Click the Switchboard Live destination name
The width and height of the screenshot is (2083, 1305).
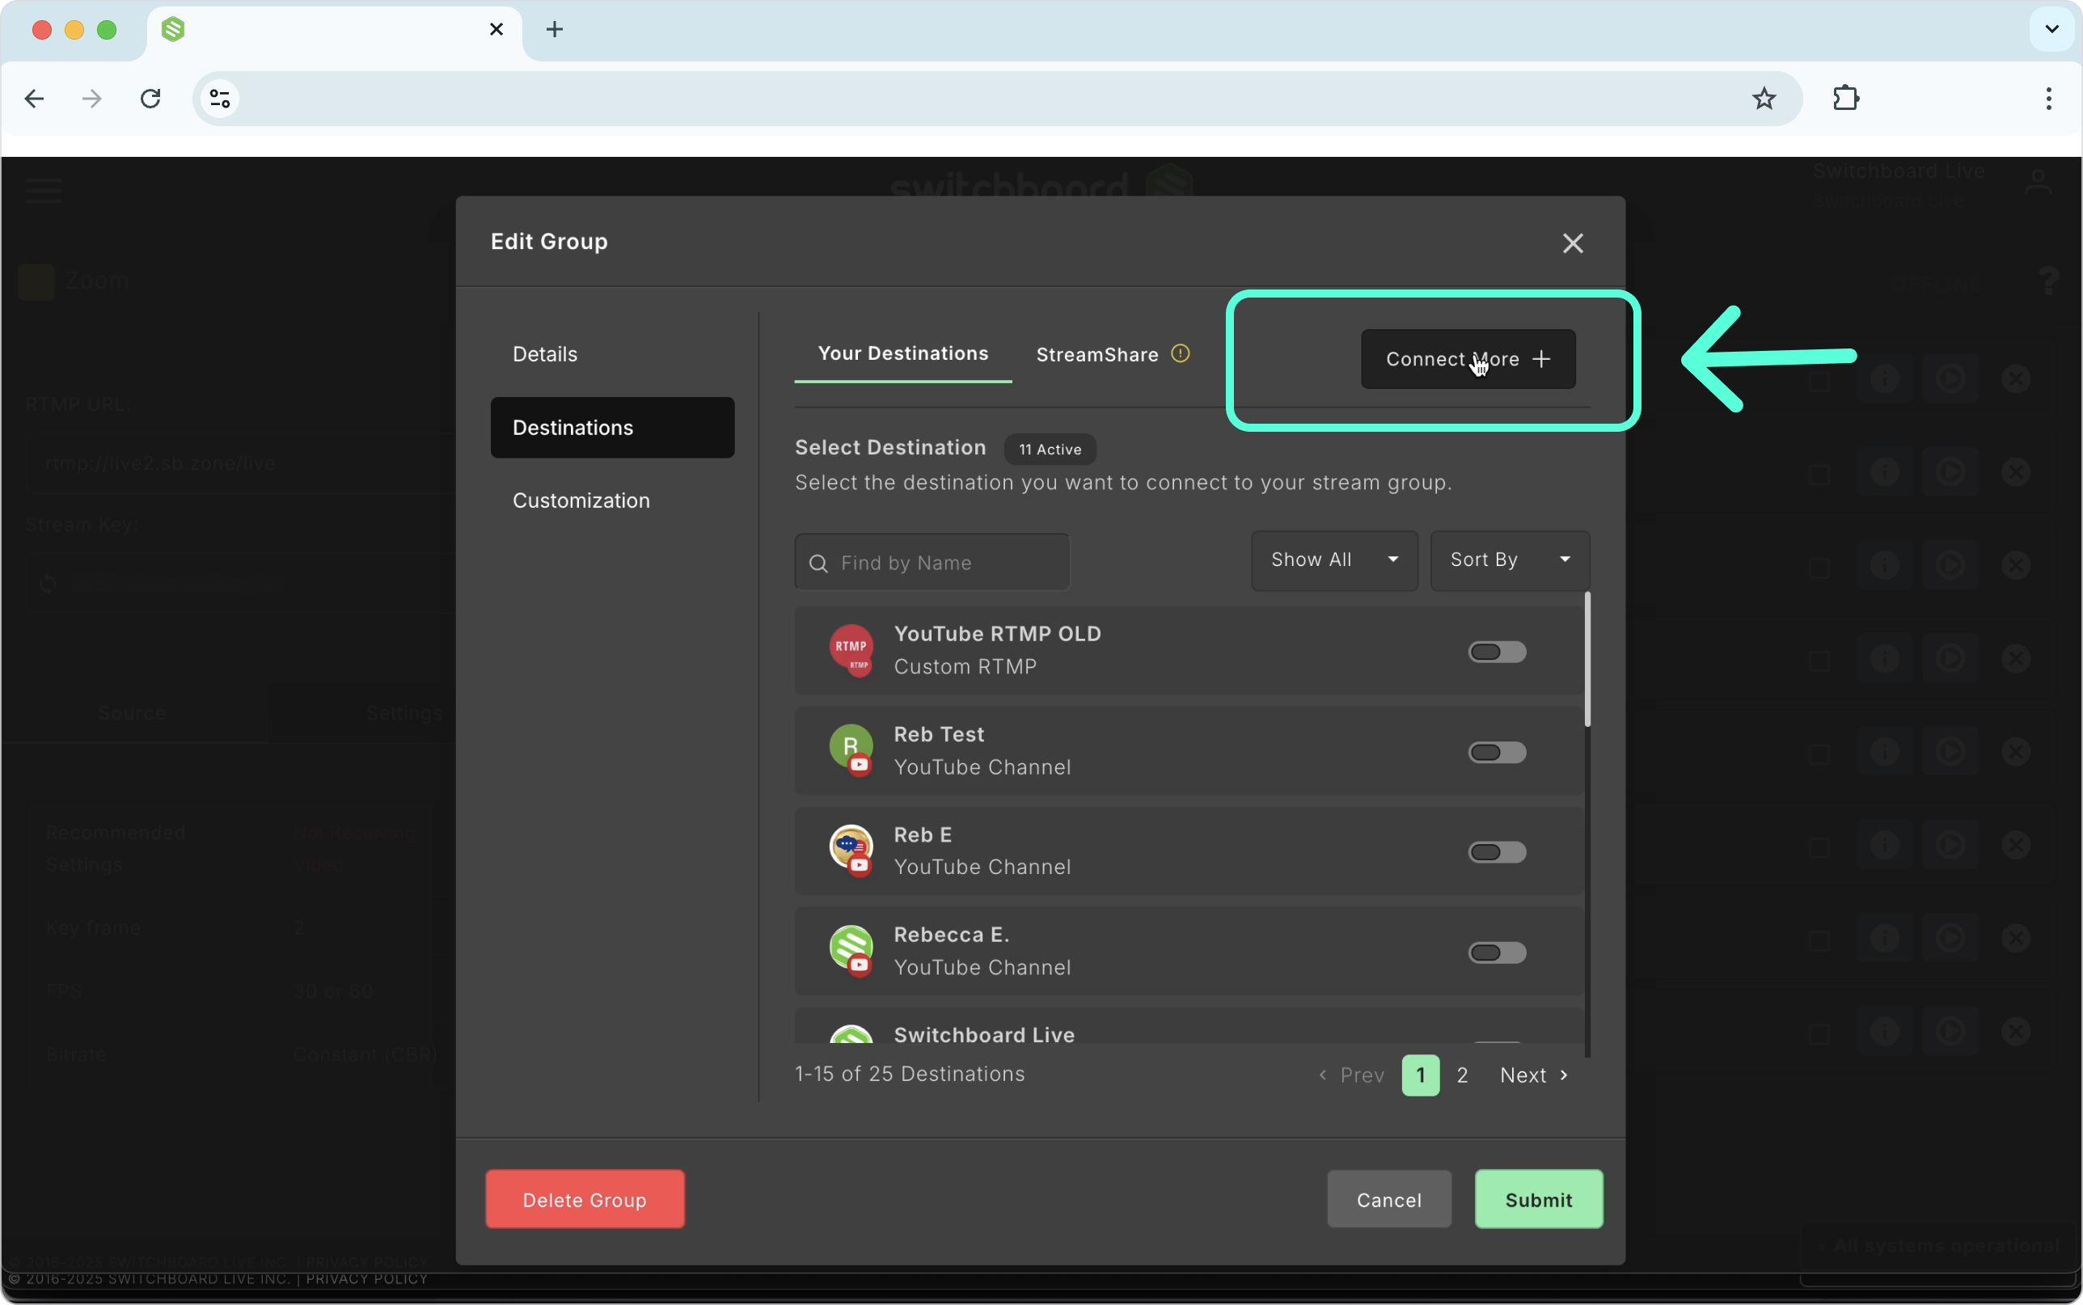tap(984, 1035)
